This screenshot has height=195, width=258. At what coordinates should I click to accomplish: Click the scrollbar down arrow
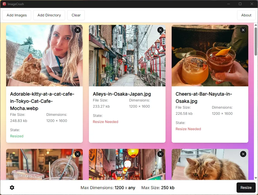(256, 178)
